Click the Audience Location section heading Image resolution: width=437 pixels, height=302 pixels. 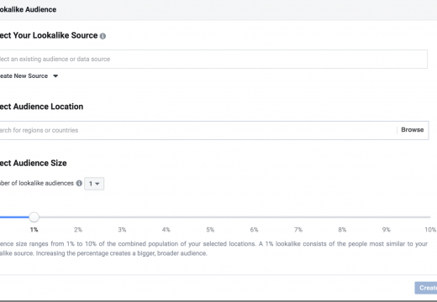pyautogui.click(x=41, y=107)
